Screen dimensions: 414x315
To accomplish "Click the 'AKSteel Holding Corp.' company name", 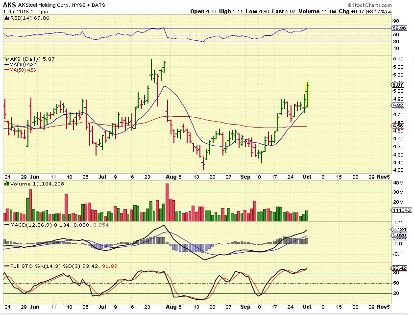I will (x=44, y=5).
